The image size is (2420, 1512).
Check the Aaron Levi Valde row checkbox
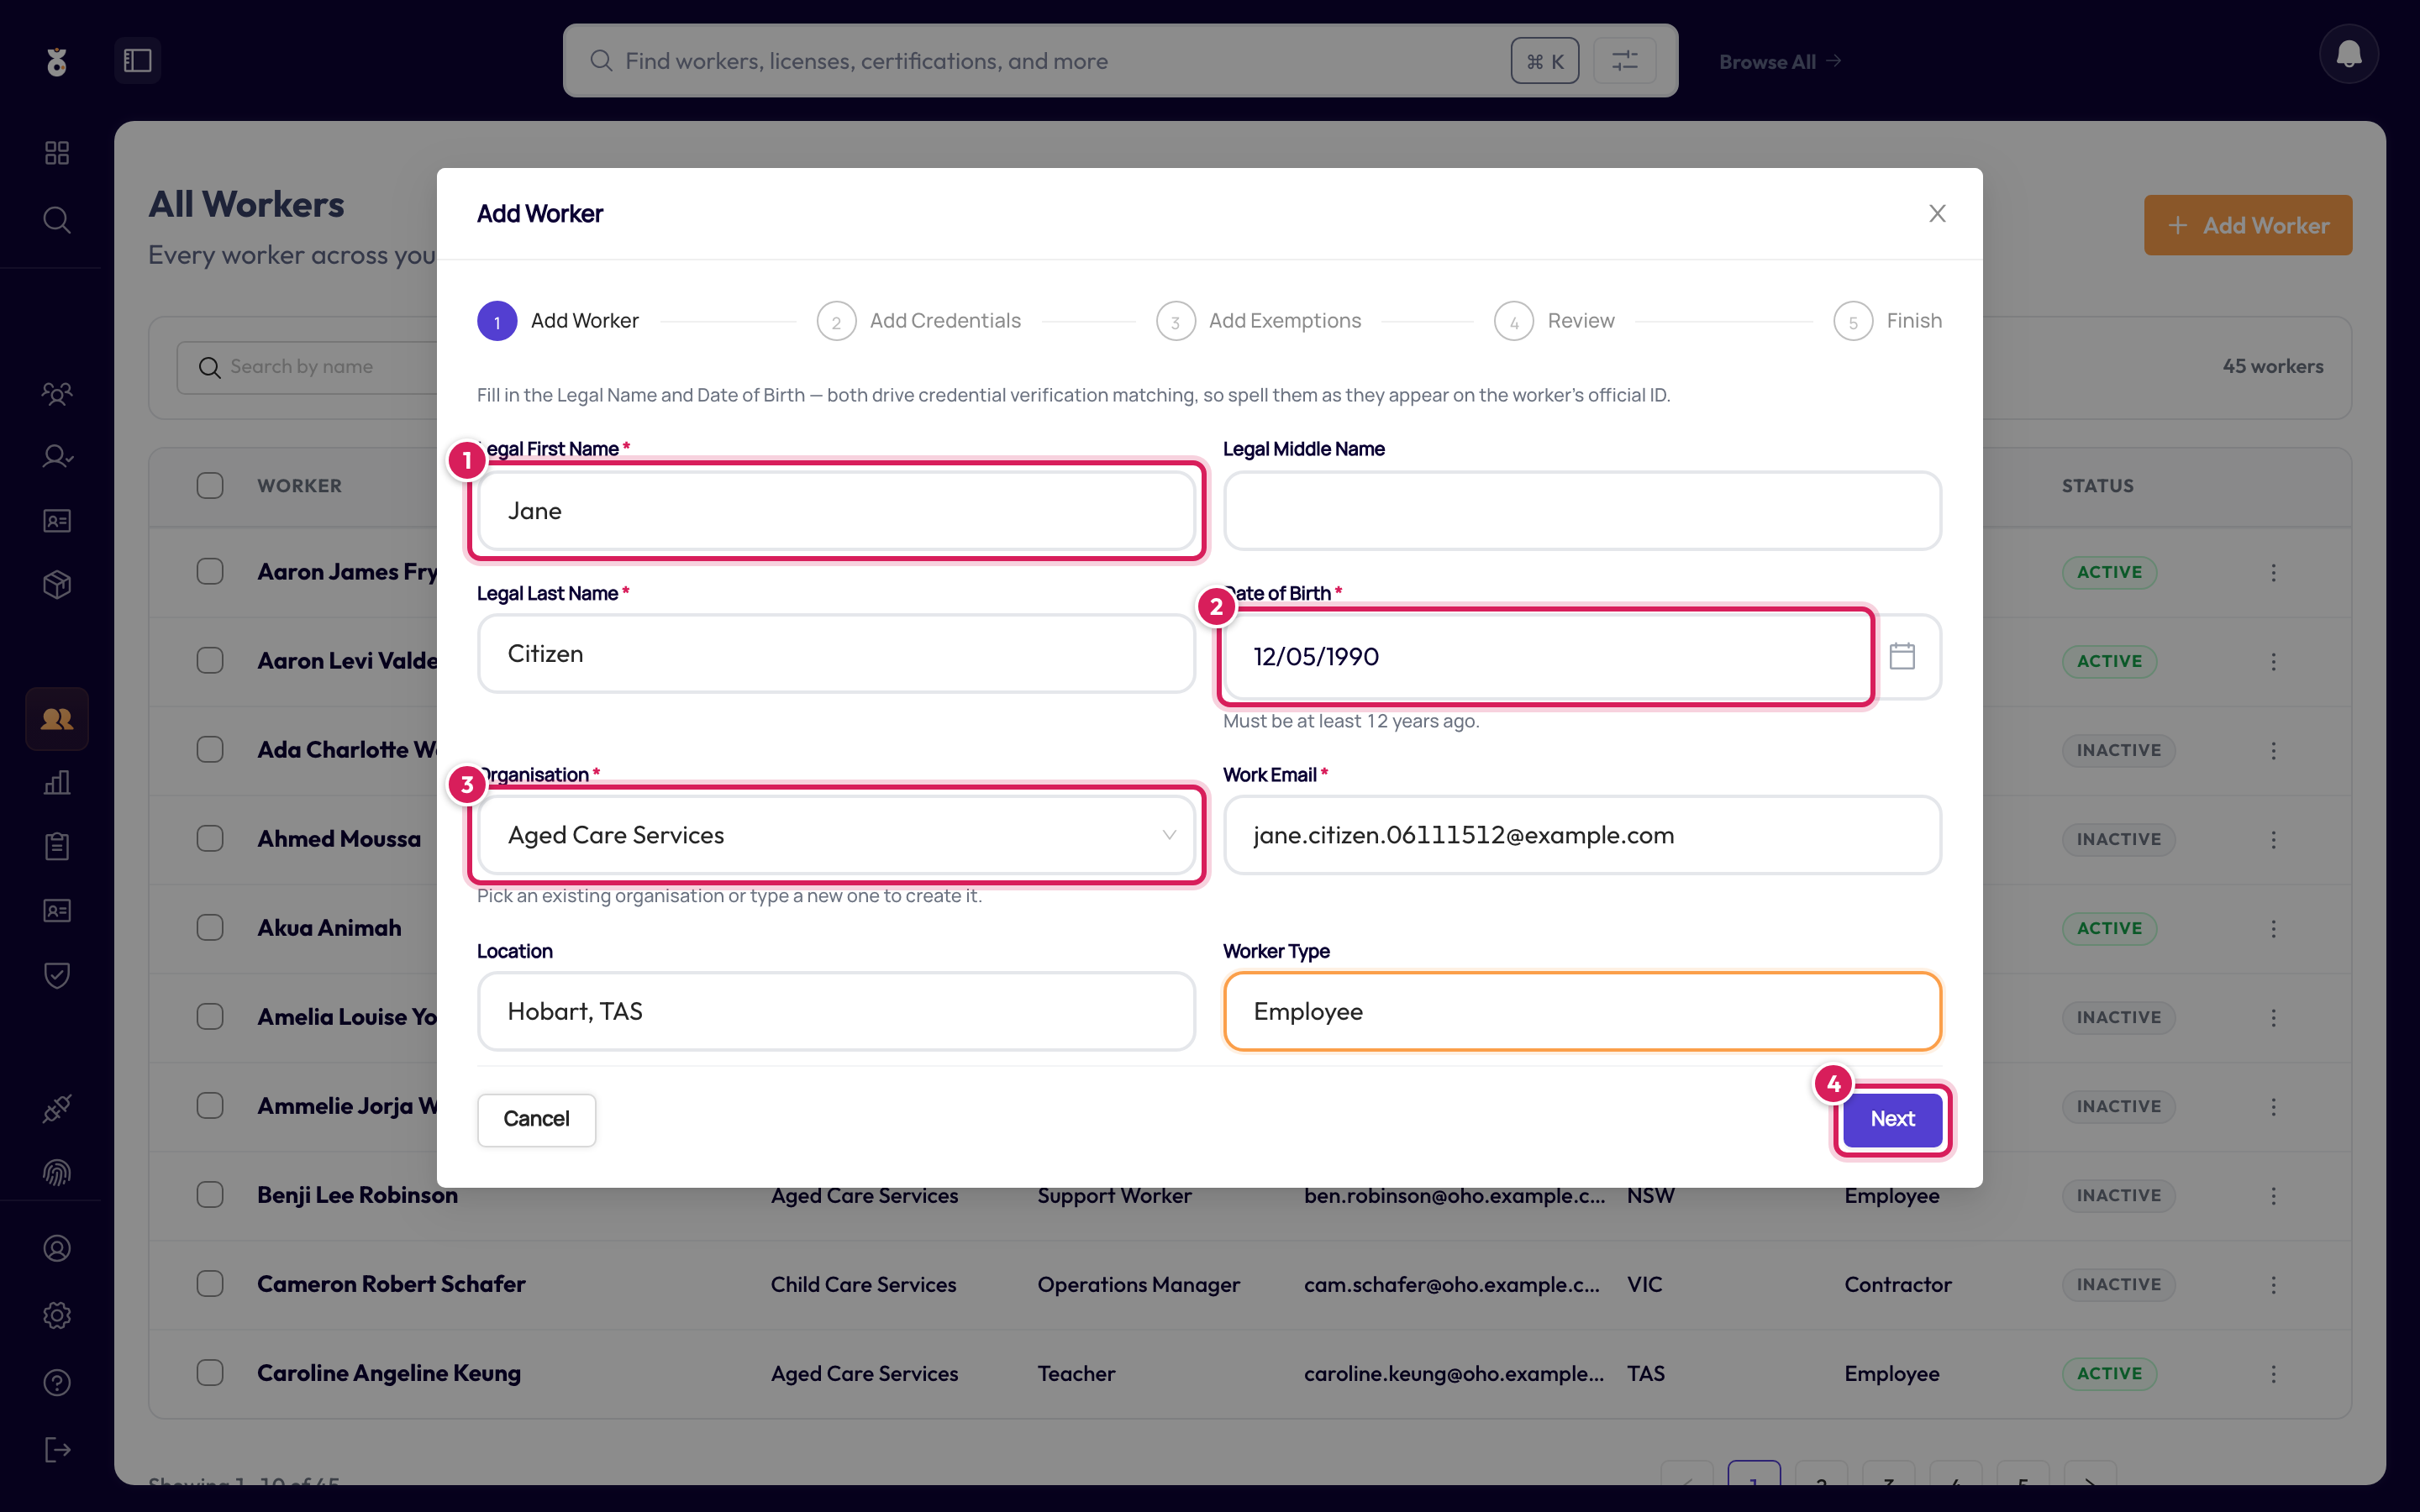(x=210, y=661)
